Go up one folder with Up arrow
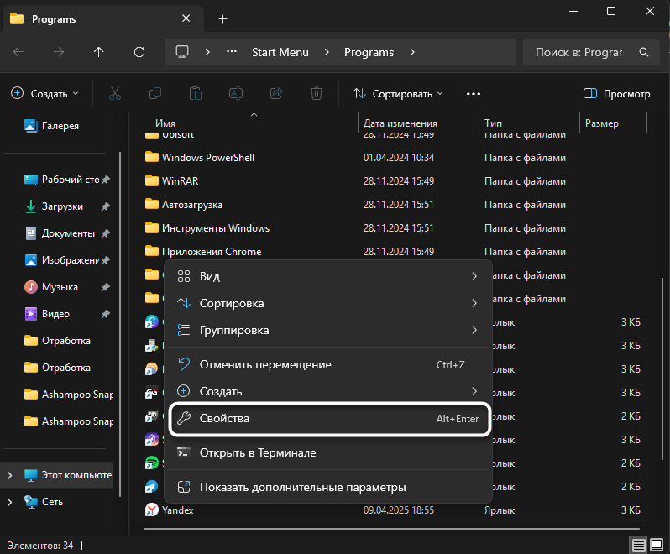The image size is (670, 554). point(99,52)
